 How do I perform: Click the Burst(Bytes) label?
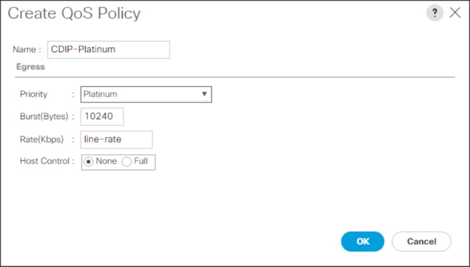[x=44, y=116]
